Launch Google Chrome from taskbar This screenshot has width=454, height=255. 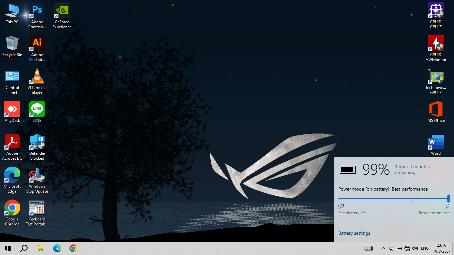(x=73, y=248)
